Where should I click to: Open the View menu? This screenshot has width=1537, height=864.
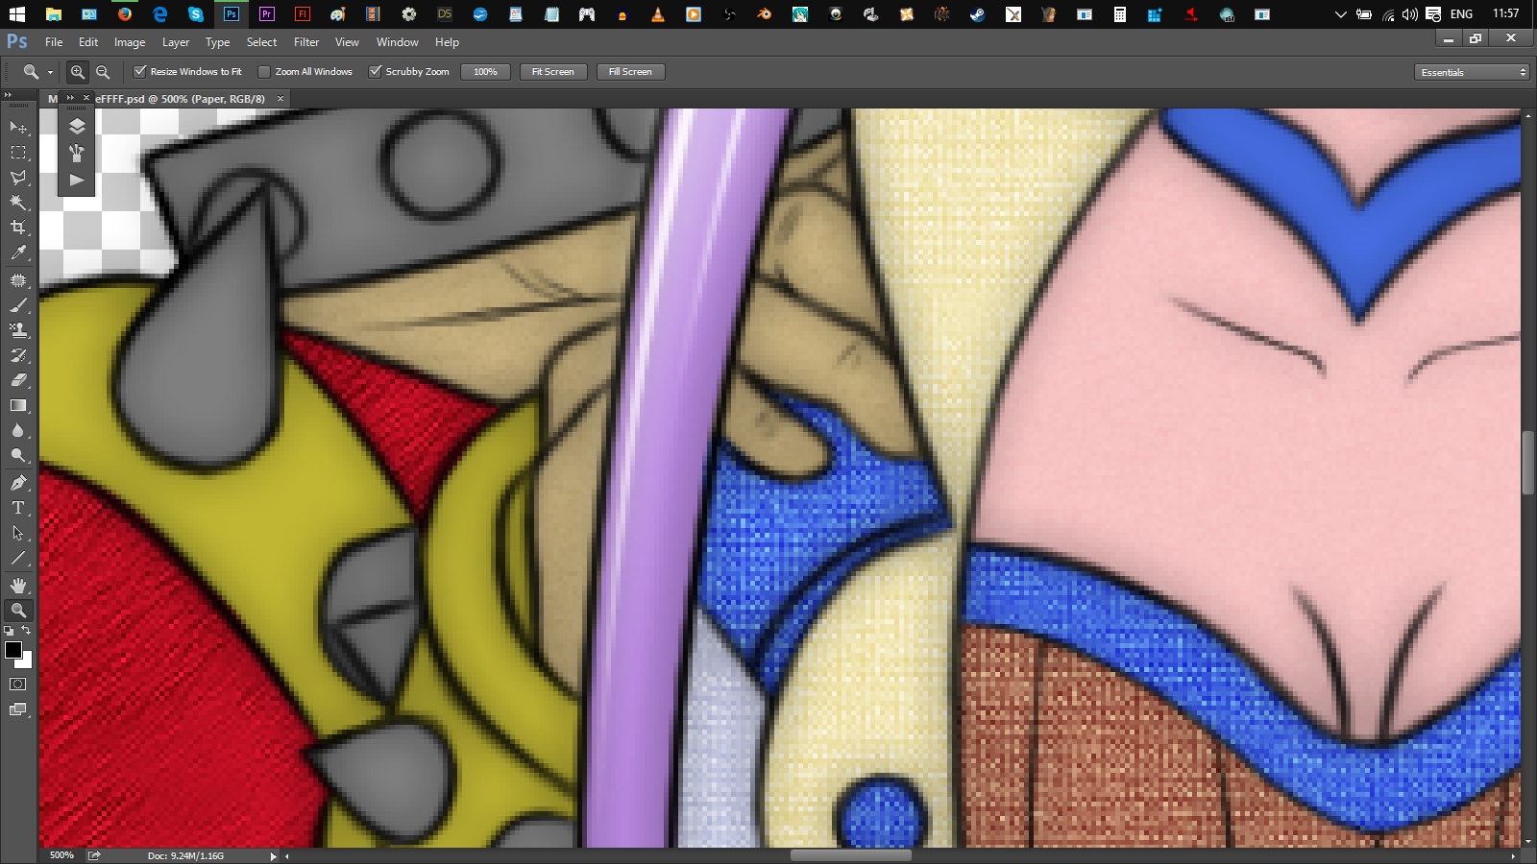point(347,42)
